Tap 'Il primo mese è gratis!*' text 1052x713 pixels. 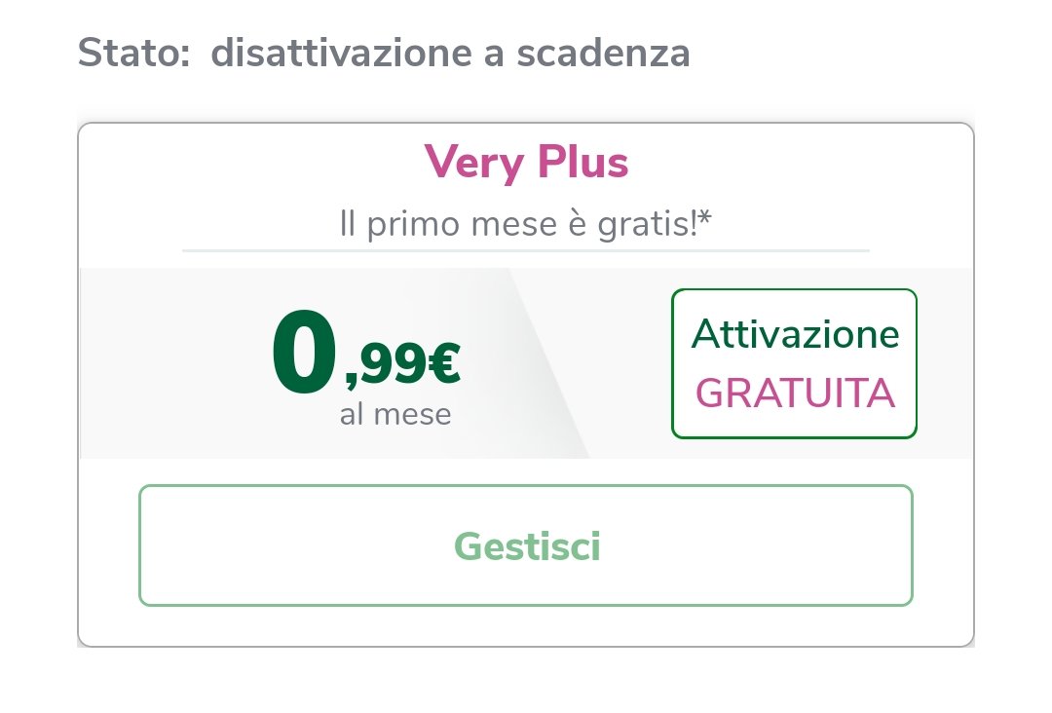[x=525, y=225]
